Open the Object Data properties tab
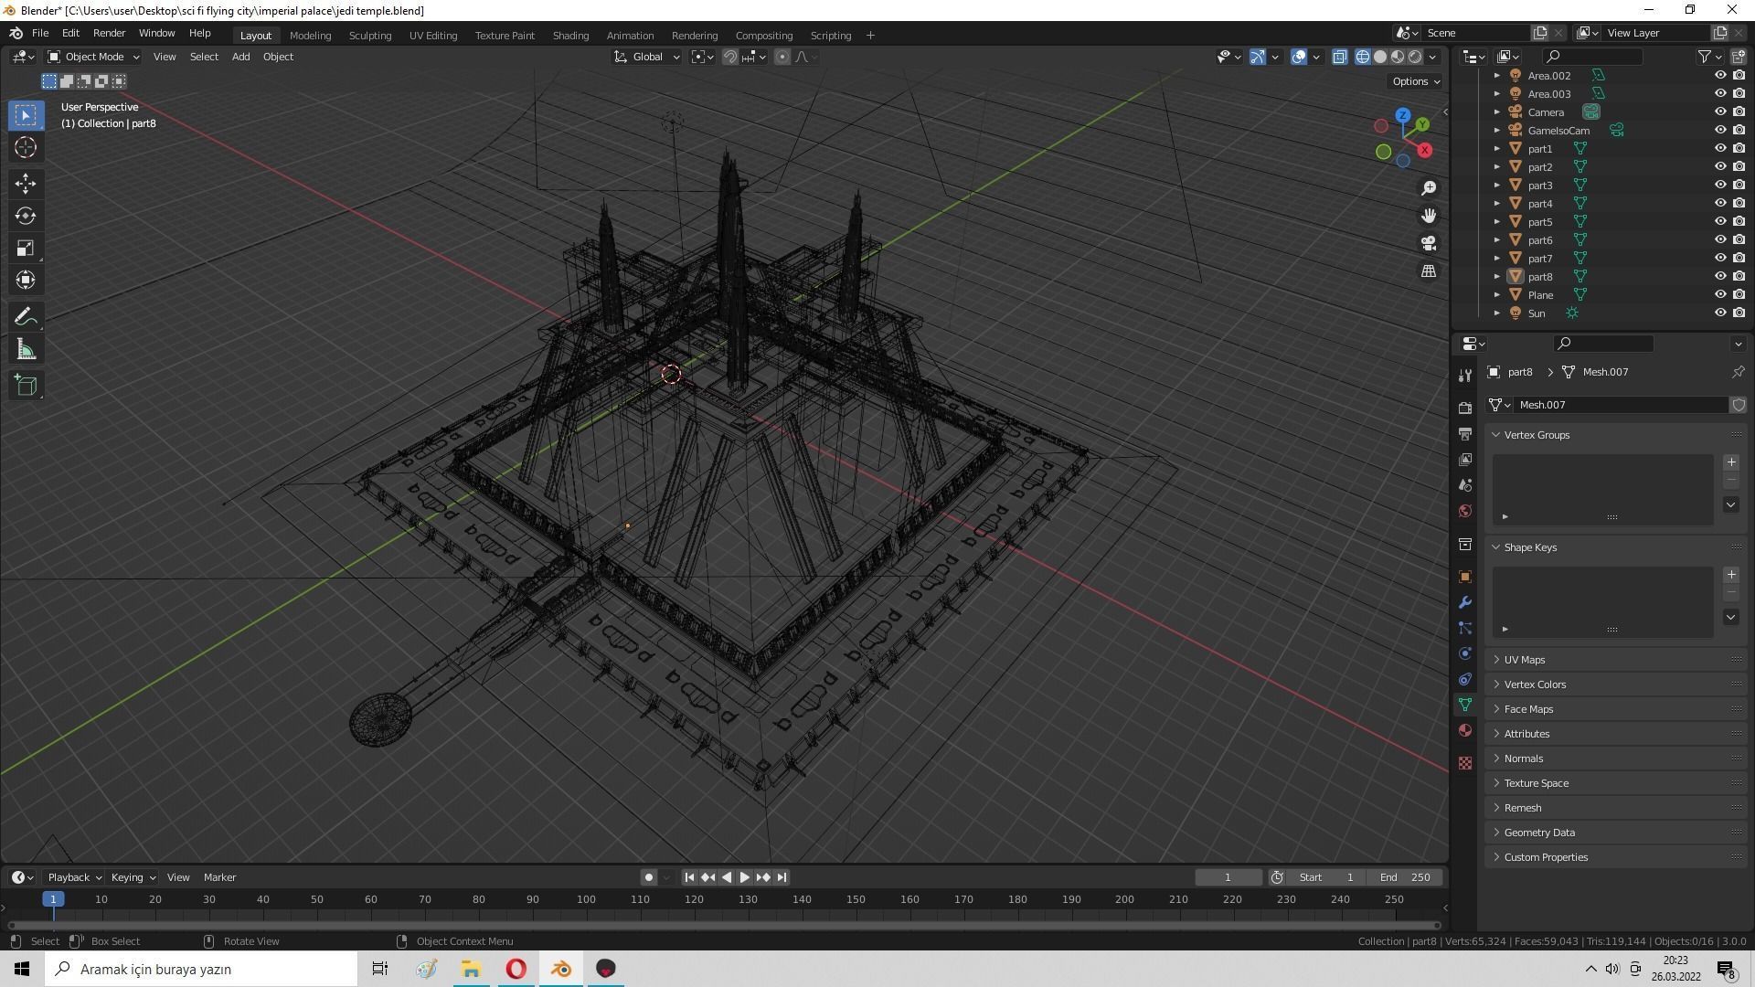 pyautogui.click(x=1465, y=705)
